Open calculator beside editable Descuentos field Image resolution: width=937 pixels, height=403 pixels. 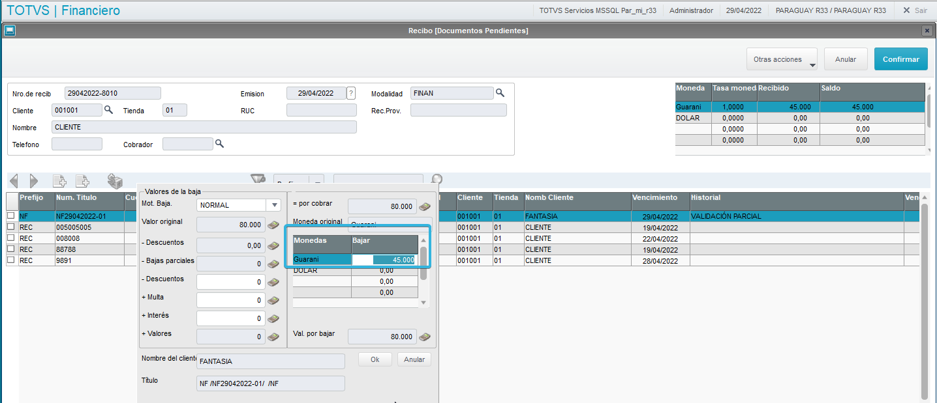(273, 283)
